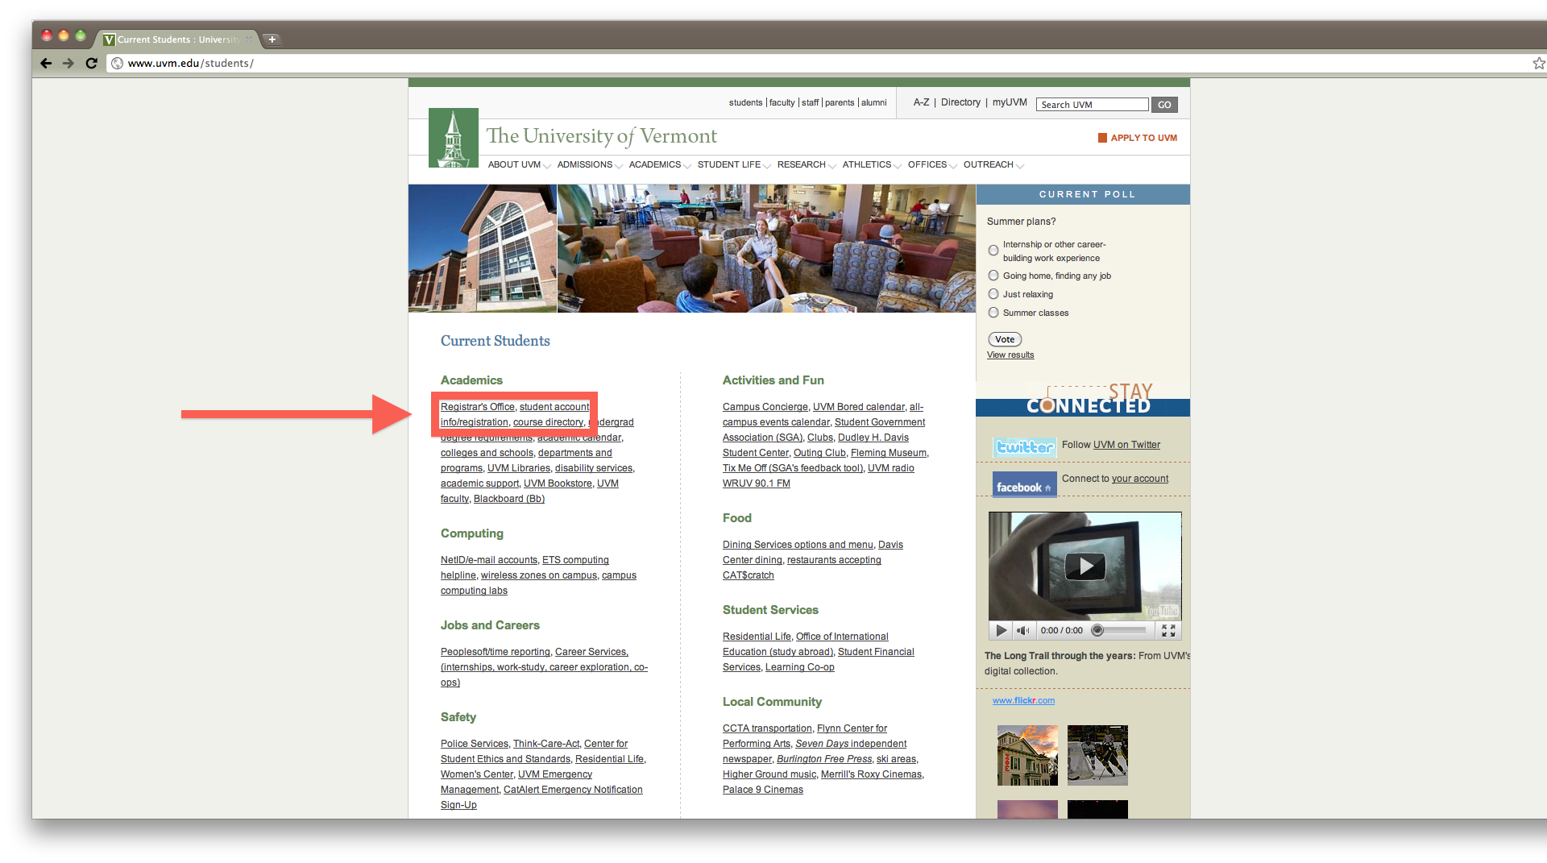Open the 'students' audience link
1547x863 pixels.
pyautogui.click(x=745, y=102)
